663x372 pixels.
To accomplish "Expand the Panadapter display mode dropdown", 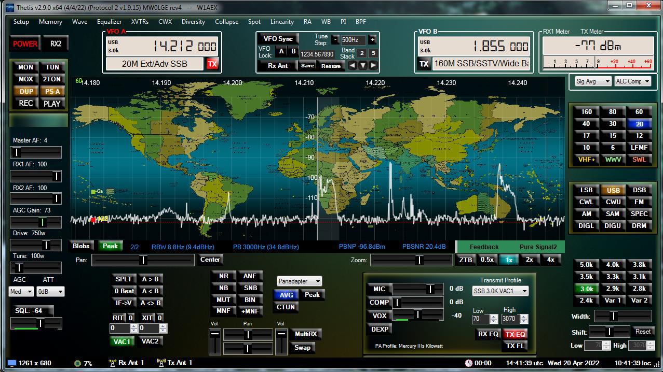I will pyautogui.click(x=300, y=281).
